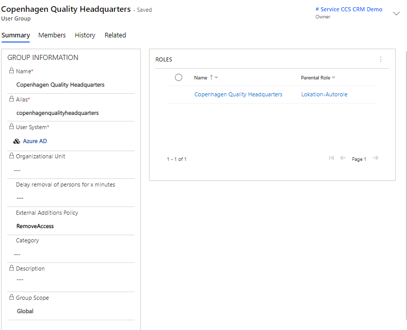Open the # Service CCS CRM Demo owner
This screenshot has height=330, width=407.
(348, 9)
